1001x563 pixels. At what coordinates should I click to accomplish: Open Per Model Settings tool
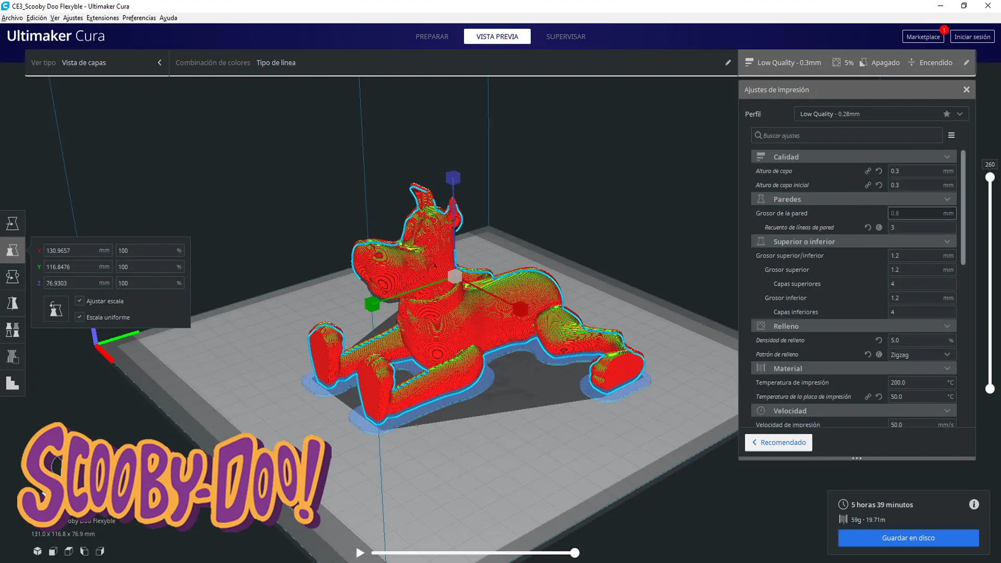pos(13,329)
